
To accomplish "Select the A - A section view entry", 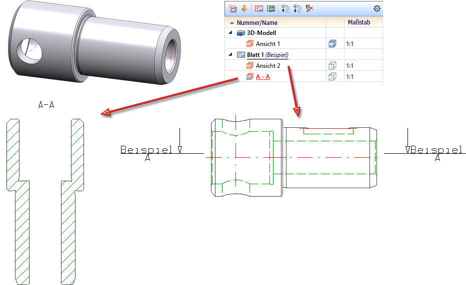I will [262, 77].
